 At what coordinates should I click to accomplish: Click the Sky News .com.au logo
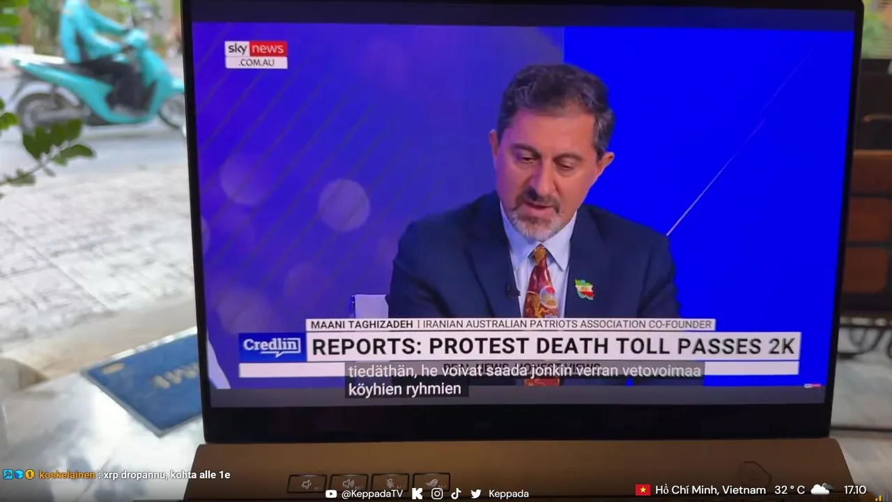click(256, 54)
